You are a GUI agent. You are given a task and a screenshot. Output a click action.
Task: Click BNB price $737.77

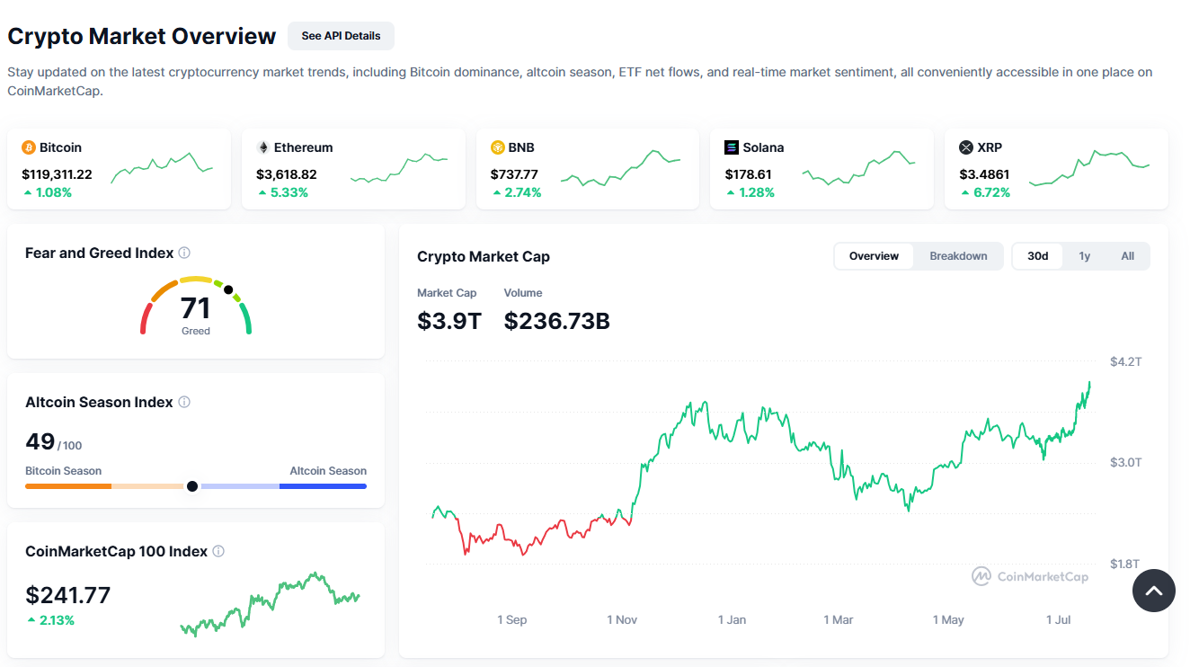click(514, 174)
